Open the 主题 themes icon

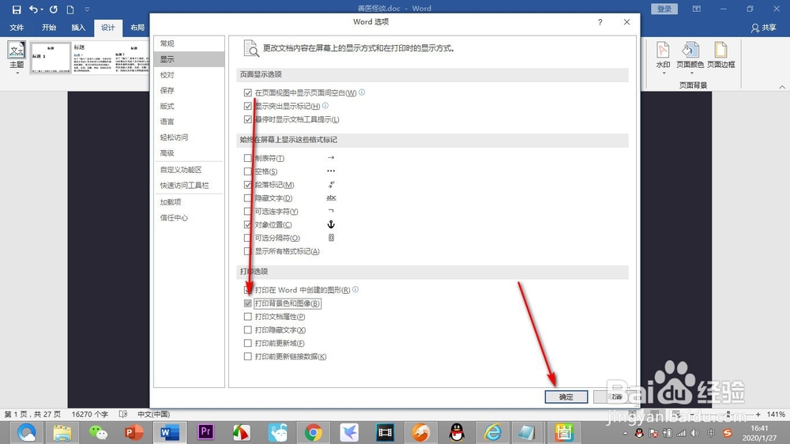click(x=17, y=51)
